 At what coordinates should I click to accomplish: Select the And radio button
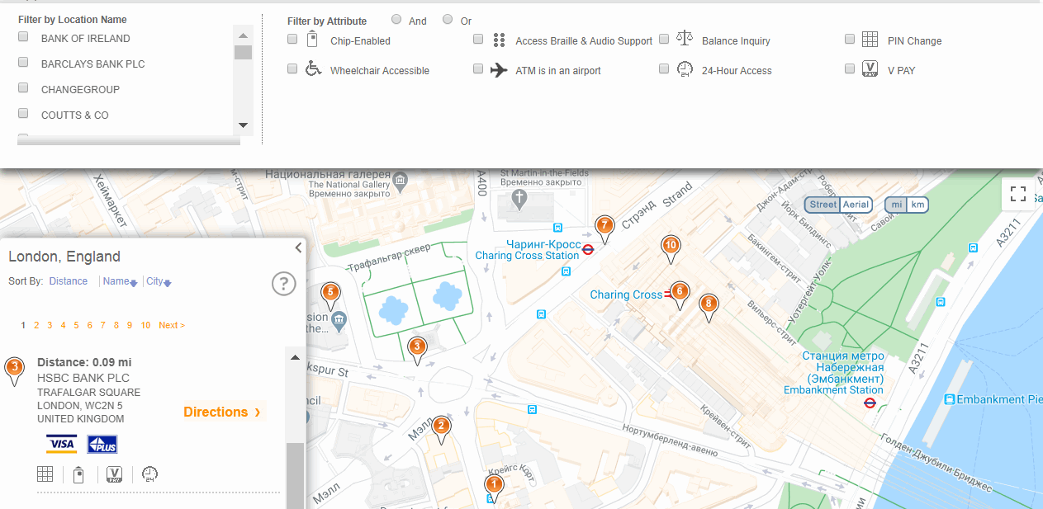tap(396, 19)
